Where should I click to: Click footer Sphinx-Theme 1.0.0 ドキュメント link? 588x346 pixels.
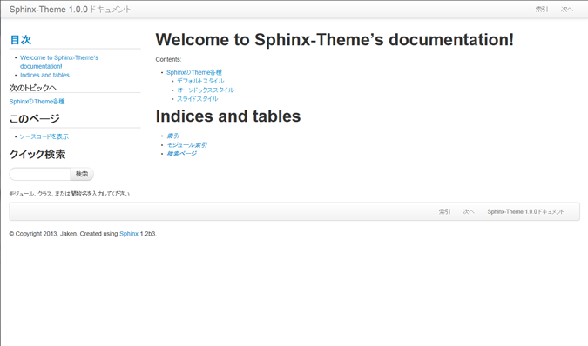[x=525, y=212]
